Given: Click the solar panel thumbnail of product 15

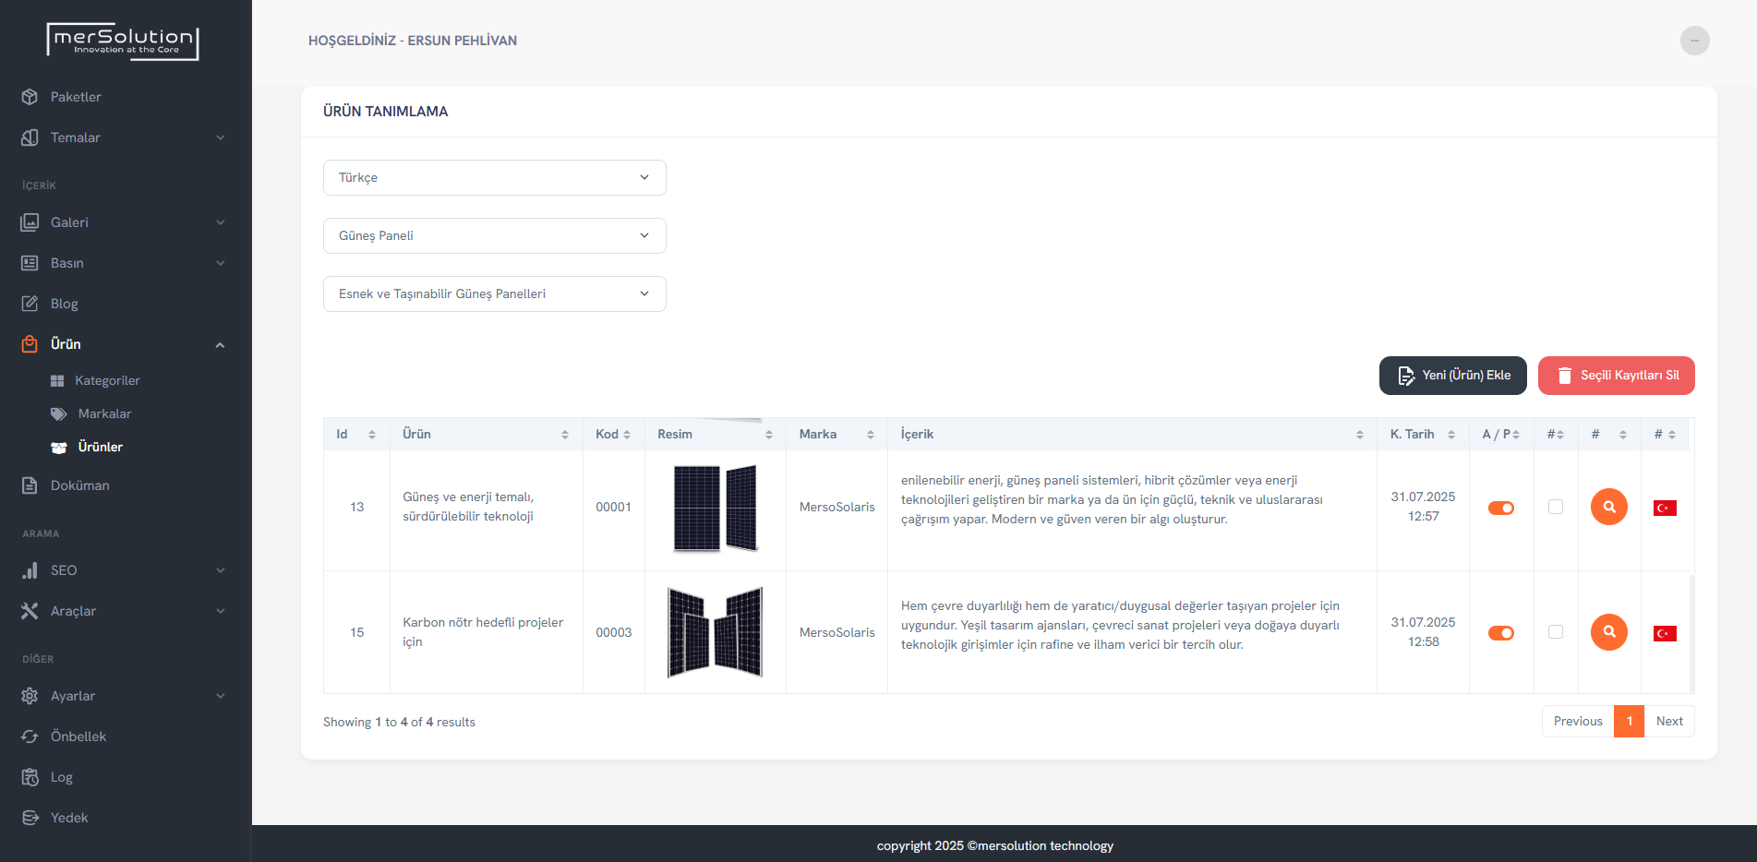Looking at the screenshot, I should 715,632.
